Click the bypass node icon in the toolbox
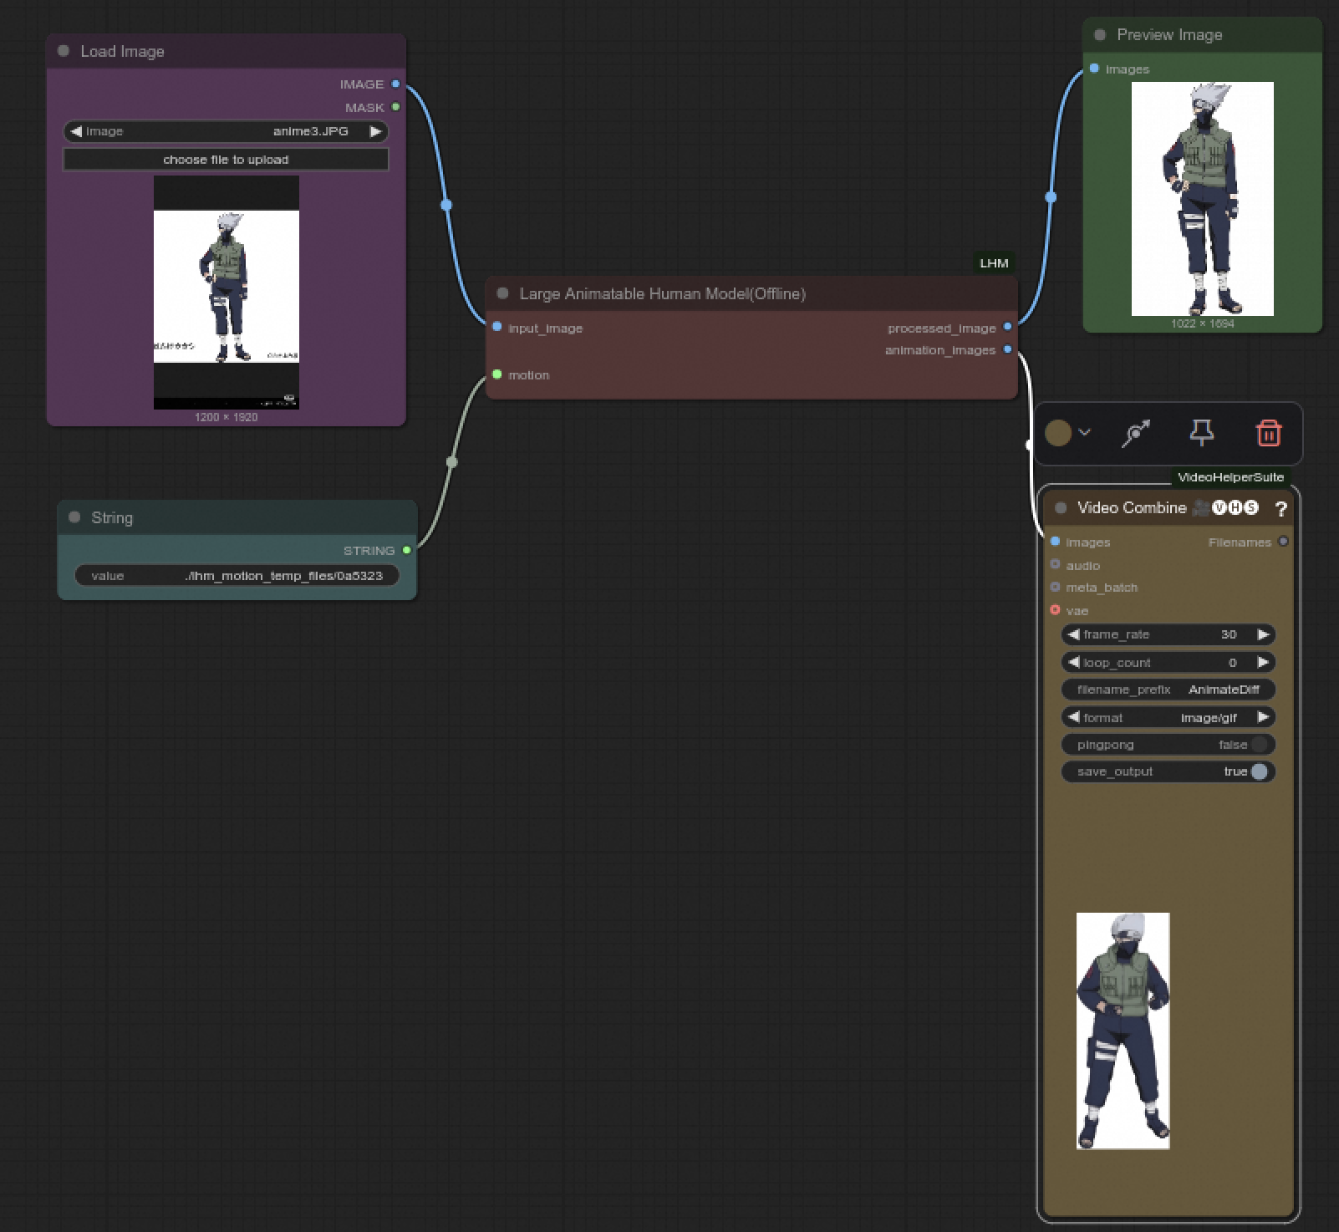 pyautogui.click(x=1135, y=433)
